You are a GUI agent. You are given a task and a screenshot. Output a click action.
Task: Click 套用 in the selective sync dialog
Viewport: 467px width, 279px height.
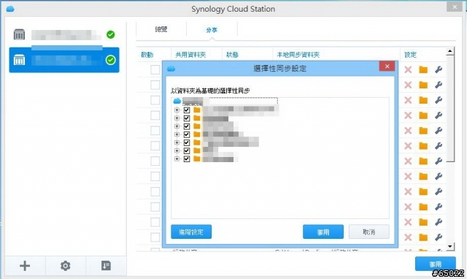tap(323, 232)
